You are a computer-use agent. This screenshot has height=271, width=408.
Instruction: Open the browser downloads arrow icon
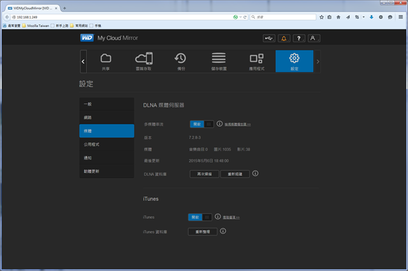coord(372,17)
